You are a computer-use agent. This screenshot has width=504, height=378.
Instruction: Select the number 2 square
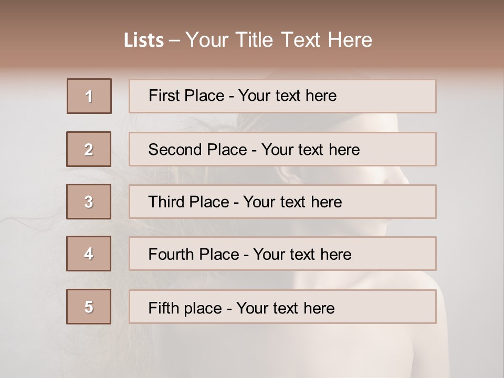pyautogui.click(x=89, y=149)
